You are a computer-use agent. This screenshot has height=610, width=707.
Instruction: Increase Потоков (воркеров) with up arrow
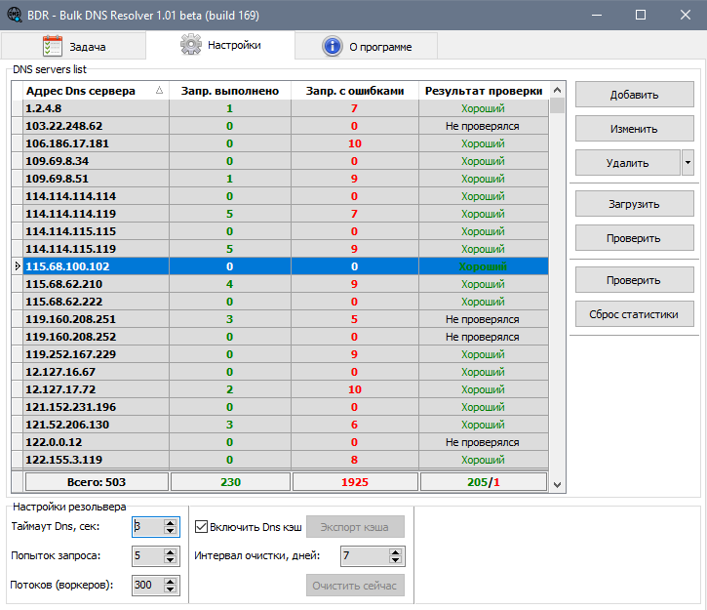point(170,582)
